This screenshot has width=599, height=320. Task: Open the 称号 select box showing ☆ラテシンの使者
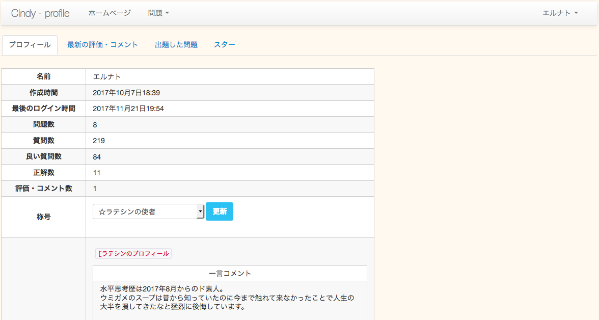point(148,212)
